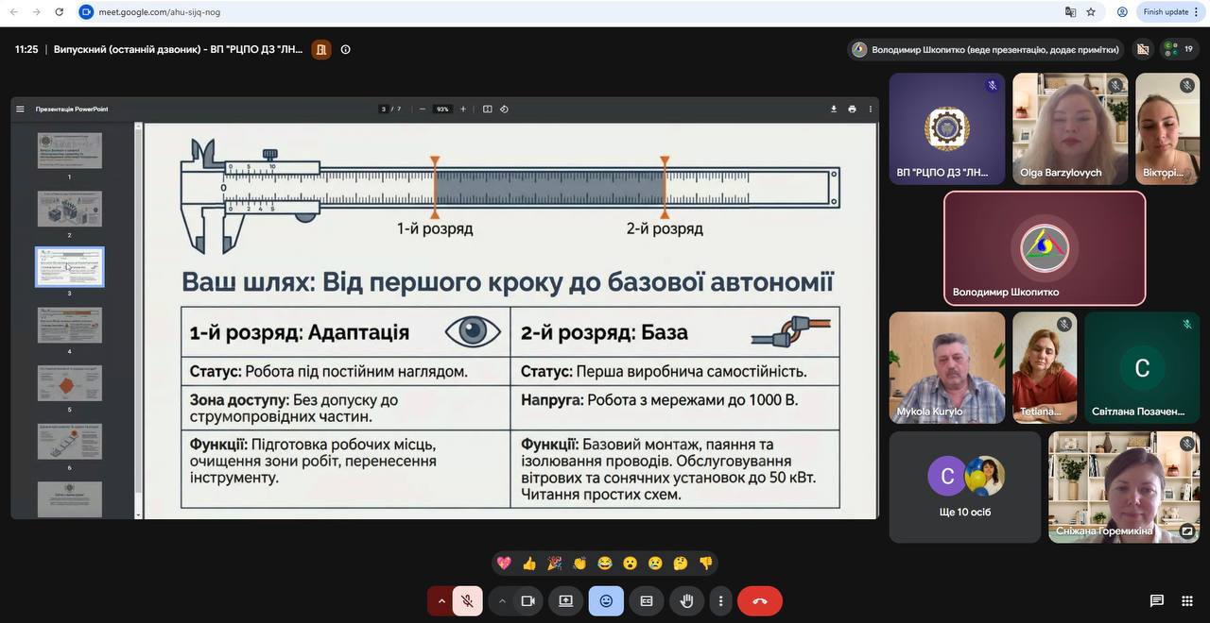Open the chat panel icon

tap(1156, 600)
